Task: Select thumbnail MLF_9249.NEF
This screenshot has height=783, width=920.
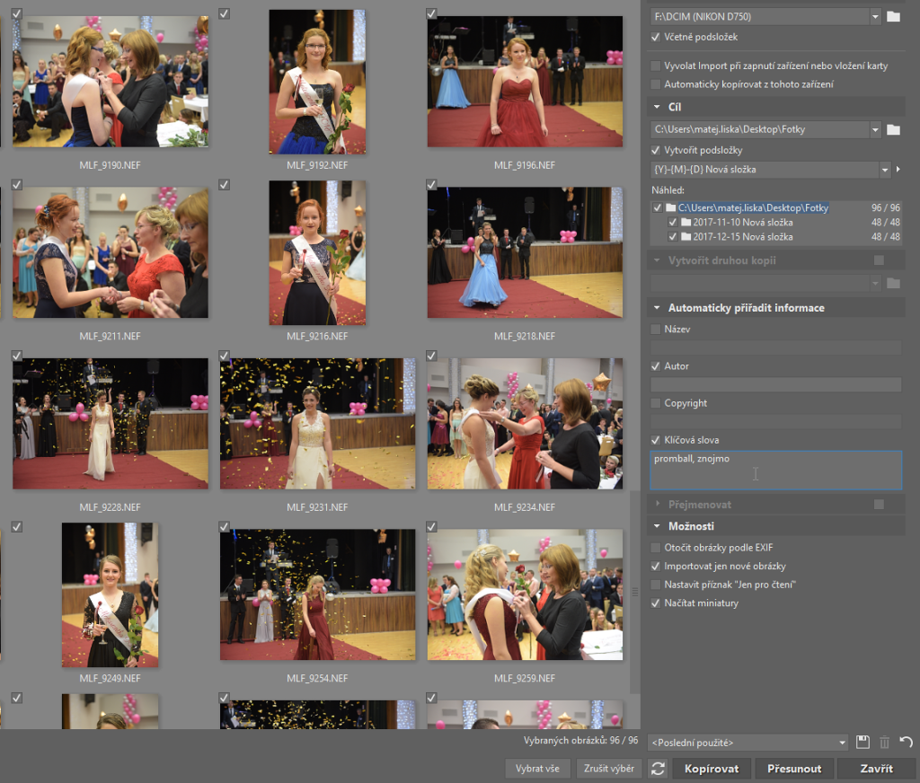Action: (111, 594)
